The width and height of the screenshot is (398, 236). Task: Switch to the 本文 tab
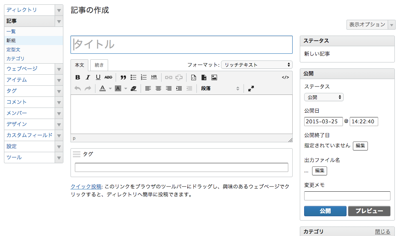click(x=79, y=65)
